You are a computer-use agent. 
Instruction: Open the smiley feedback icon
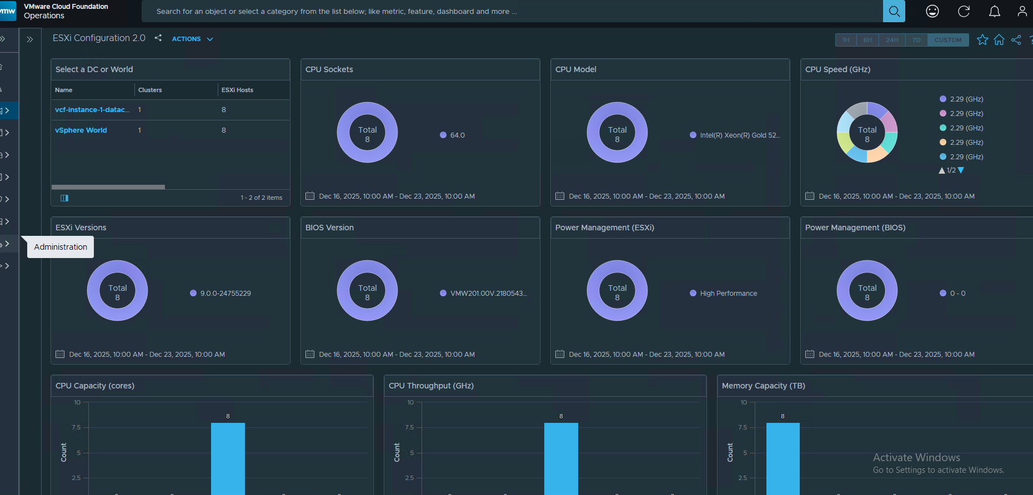coord(932,11)
